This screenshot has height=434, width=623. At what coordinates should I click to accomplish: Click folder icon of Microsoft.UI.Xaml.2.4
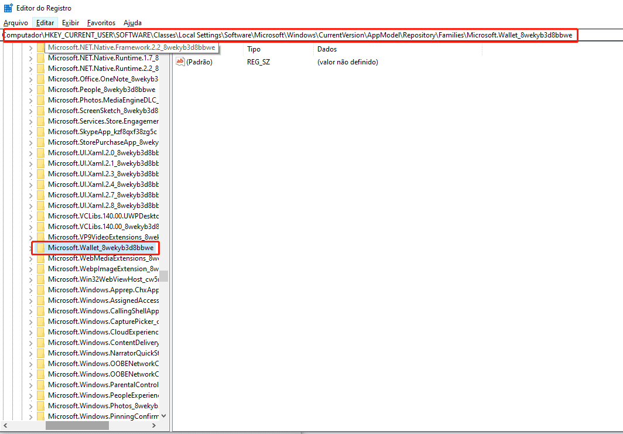[x=40, y=184]
